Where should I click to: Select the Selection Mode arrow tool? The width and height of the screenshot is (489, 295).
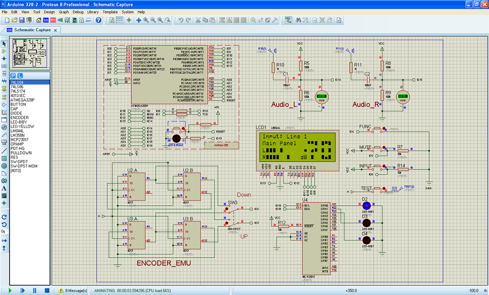[x=4, y=44]
